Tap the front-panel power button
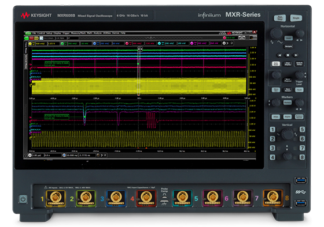Viewport: 324px width, 227px height. [23, 199]
